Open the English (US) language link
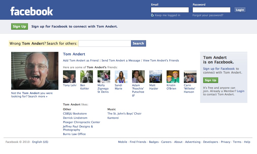Image resolution: width=257 pixels, height=154 pixels. pyautogui.click(x=40, y=142)
